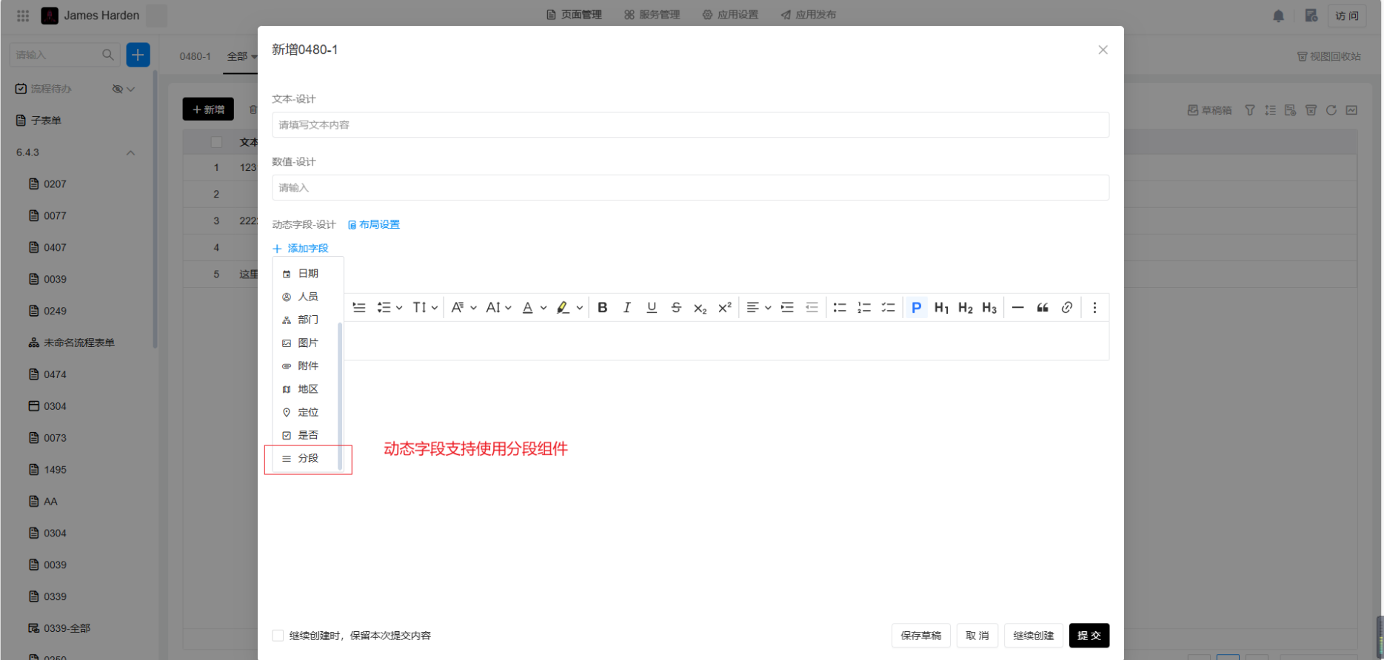The image size is (1384, 660).
Task: Insert a bulleted list
Action: pos(839,308)
